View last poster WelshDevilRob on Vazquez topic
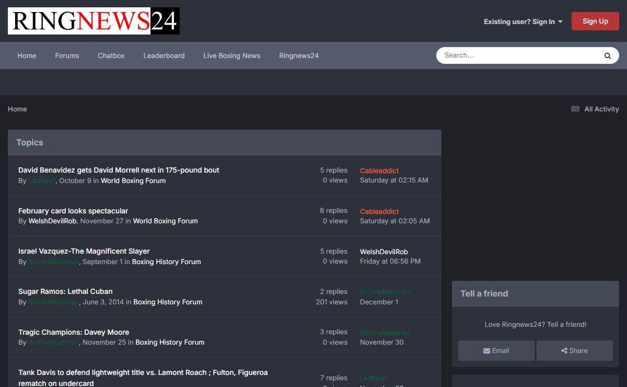Screen dimensions: 627x387 pyautogui.click(x=384, y=252)
